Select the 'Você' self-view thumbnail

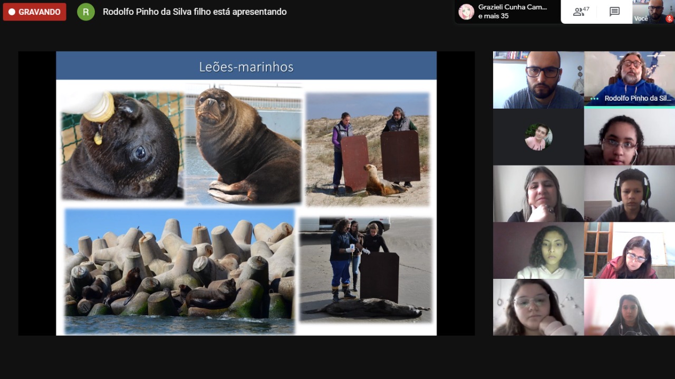click(653, 12)
